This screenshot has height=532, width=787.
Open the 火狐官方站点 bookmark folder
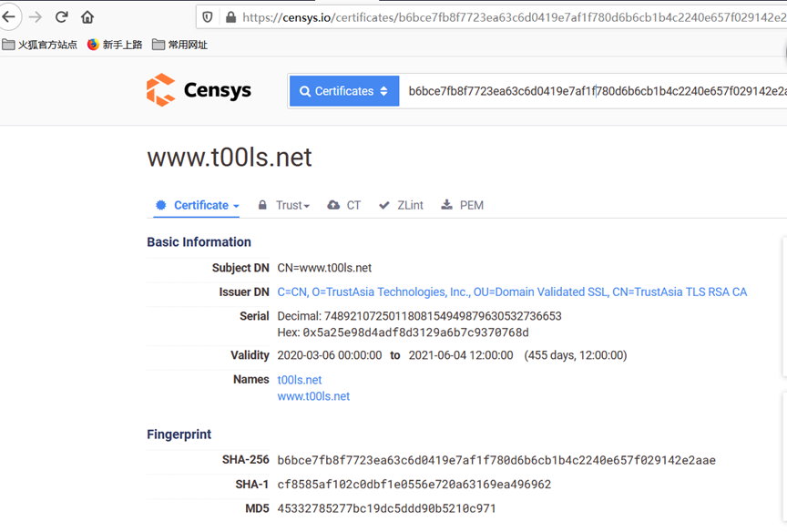(40, 45)
